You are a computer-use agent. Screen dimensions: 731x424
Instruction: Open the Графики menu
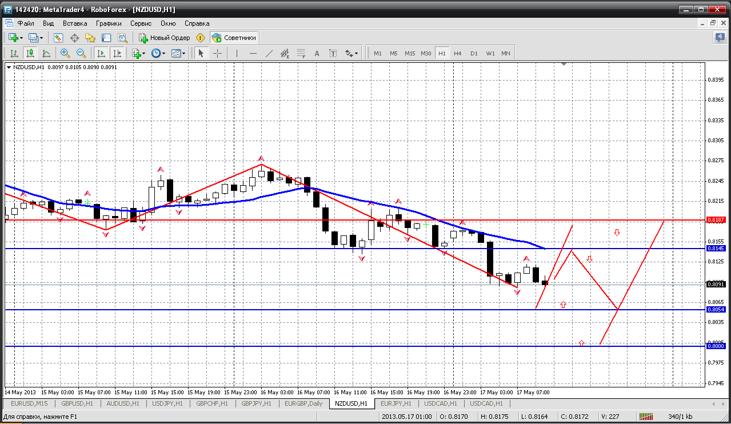click(x=109, y=23)
